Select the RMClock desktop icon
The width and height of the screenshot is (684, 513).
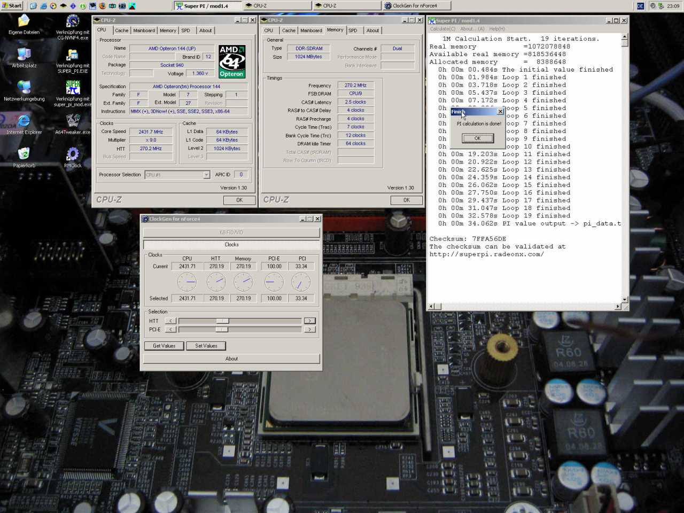pos(73,153)
